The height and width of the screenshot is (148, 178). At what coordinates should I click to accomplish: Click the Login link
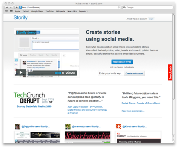pos(151,19)
